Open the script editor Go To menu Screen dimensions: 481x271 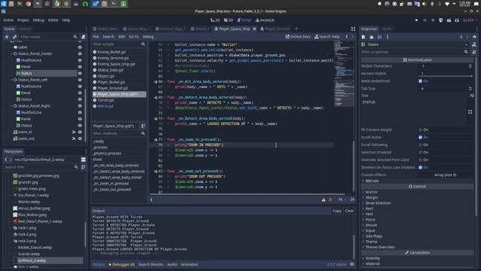click(134, 37)
